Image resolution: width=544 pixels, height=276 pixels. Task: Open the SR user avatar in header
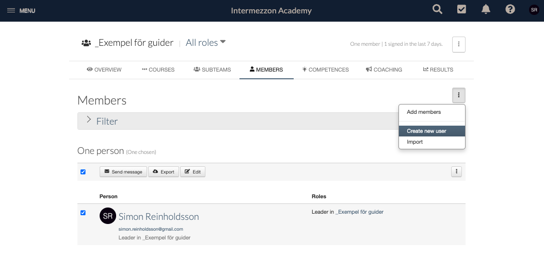pos(534,10)
